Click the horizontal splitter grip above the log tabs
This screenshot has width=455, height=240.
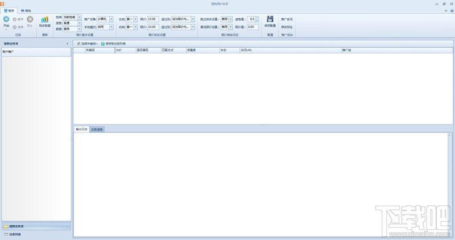263,125
